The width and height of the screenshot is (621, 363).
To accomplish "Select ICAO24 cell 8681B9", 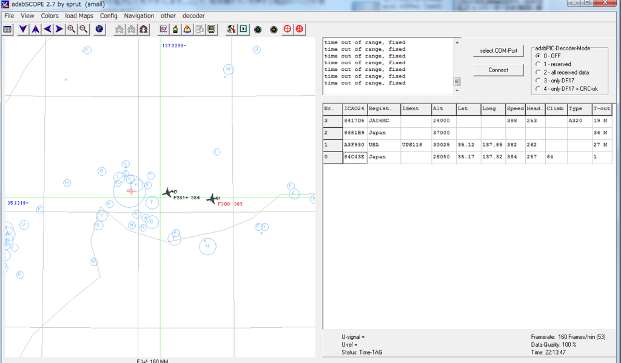I will [355, 133].
